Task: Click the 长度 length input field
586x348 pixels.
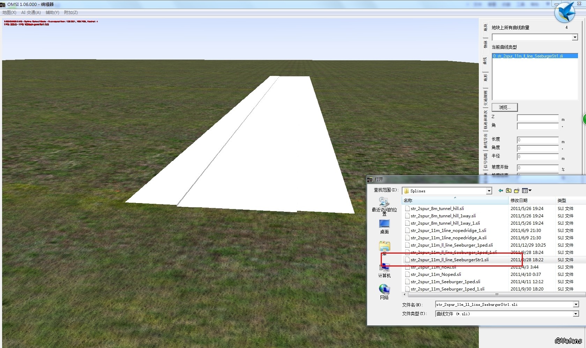Action: click(537, 140)
